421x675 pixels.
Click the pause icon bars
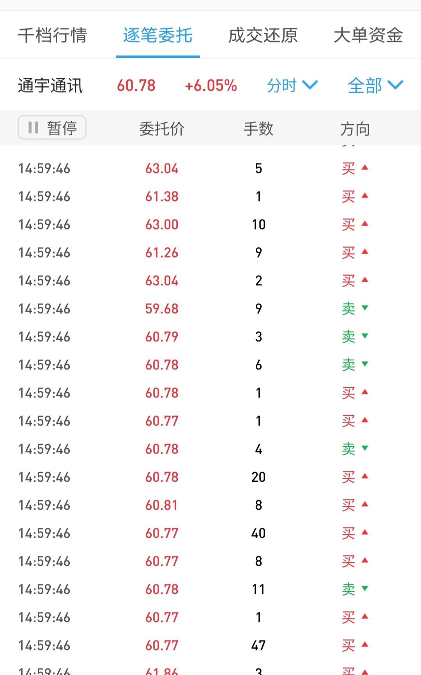tap(33, 127)
